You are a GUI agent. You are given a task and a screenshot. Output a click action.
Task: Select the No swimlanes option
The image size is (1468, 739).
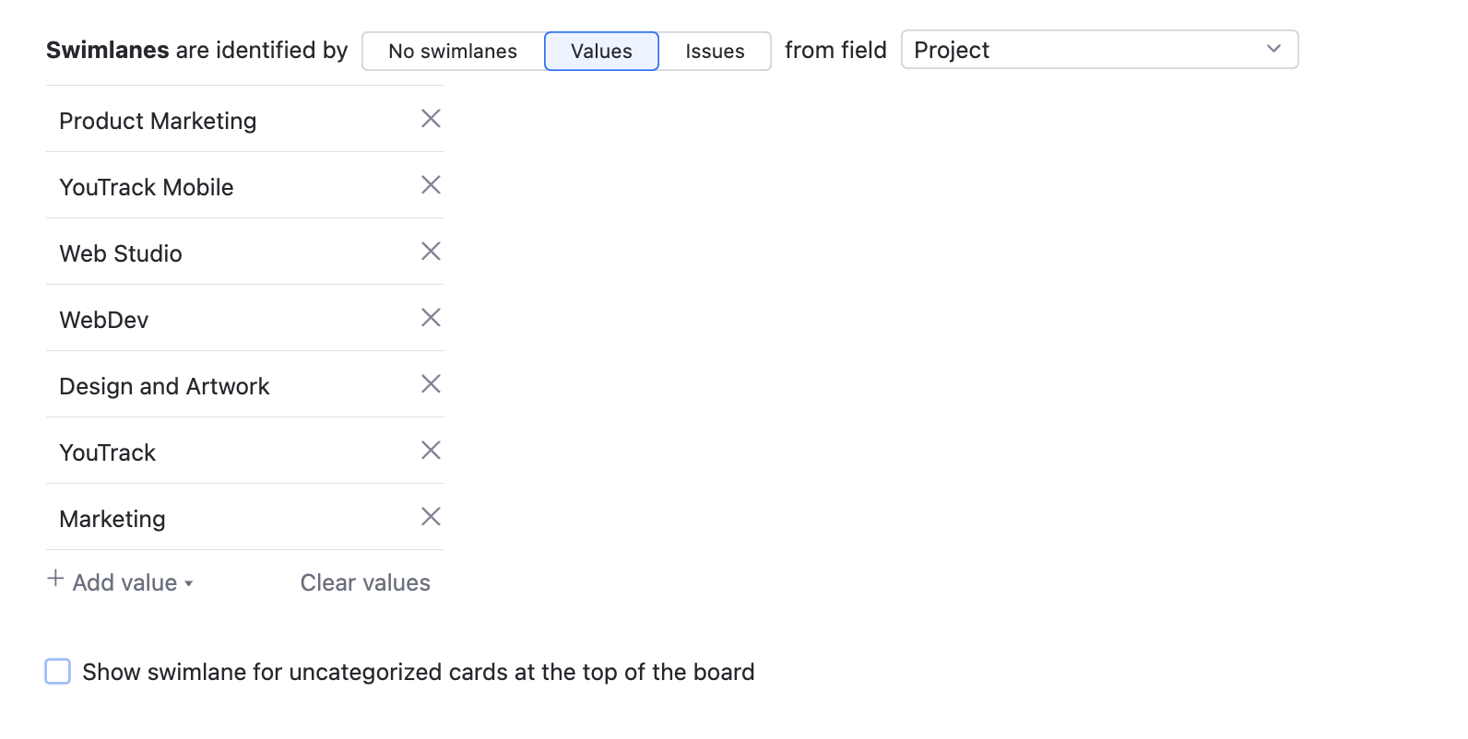[x=453, y=52]
